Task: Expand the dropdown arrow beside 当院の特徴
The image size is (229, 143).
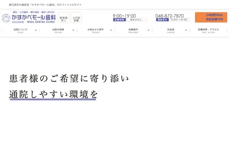Action: (73, 31)
